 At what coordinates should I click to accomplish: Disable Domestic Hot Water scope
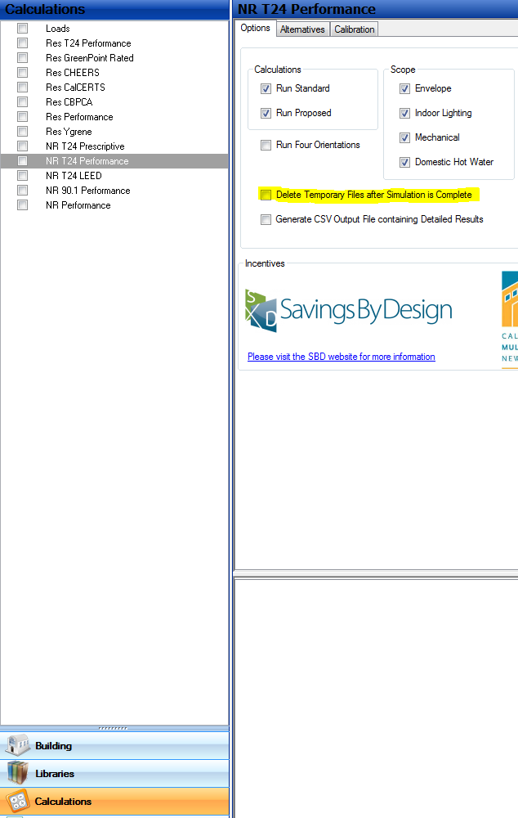coord(404,162)
